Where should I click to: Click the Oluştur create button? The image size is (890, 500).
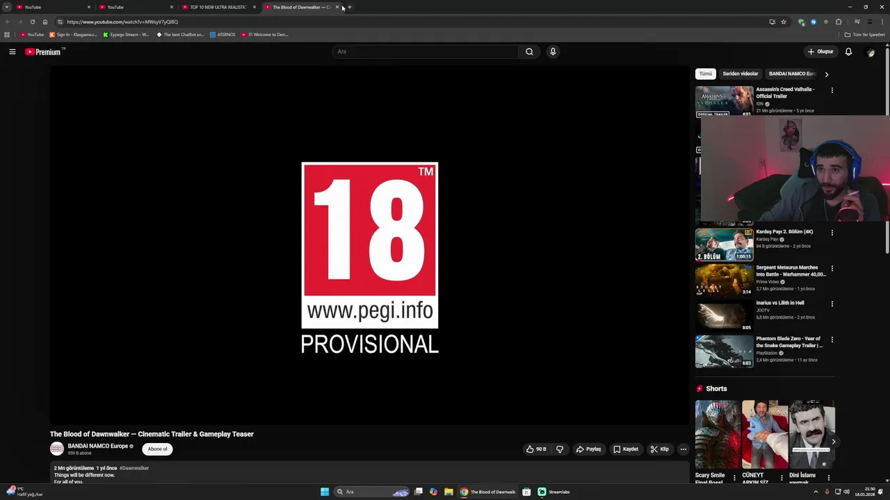click(x=820, y=51)
